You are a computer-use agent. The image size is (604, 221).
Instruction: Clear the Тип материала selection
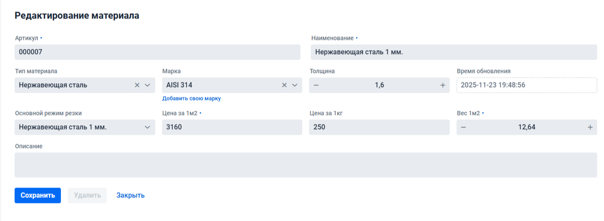[x=137, y=86]
